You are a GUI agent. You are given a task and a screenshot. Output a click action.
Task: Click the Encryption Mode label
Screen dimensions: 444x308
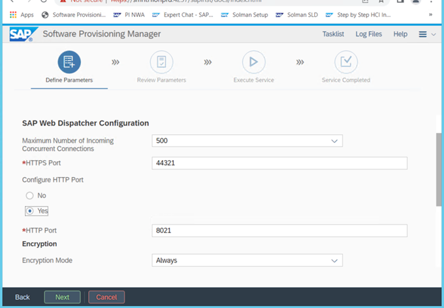click(47, 260)
